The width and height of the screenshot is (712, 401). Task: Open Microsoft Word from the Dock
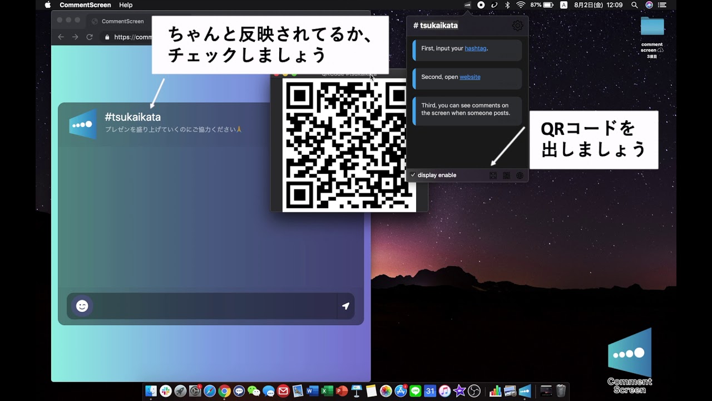coord(312,391)
